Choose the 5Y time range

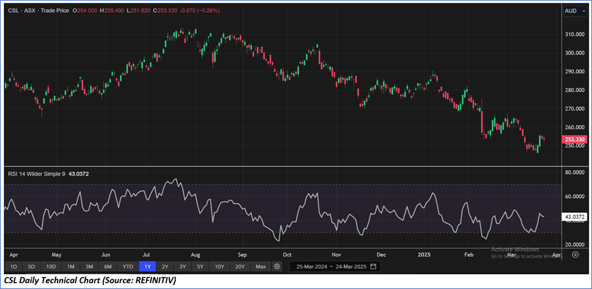201,266
